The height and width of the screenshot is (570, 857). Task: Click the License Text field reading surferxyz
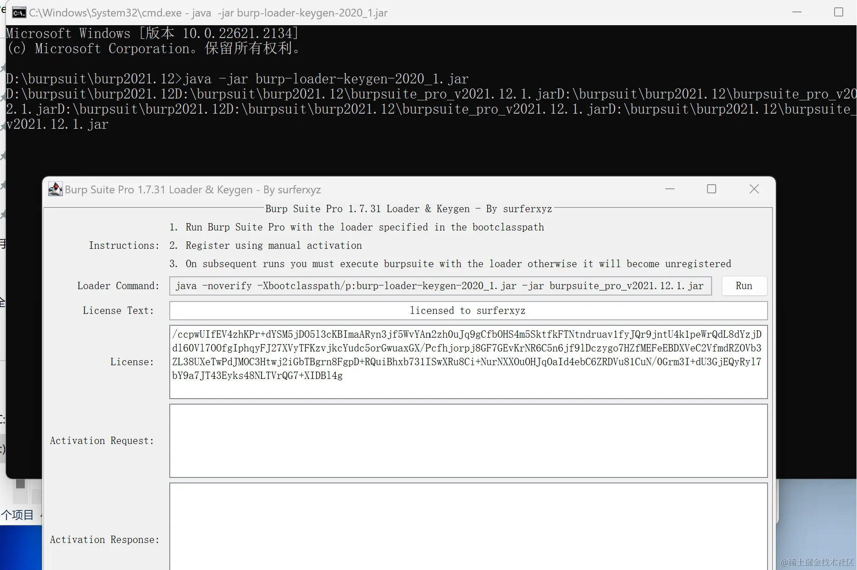click(468, 311)
